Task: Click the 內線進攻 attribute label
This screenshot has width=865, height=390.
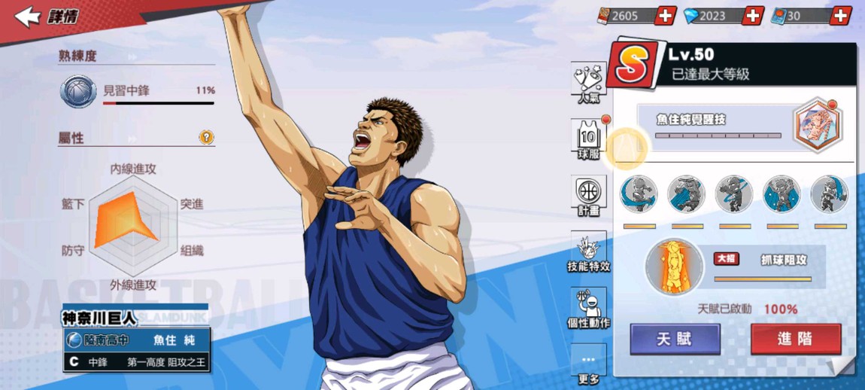Action: coord(133,169)
